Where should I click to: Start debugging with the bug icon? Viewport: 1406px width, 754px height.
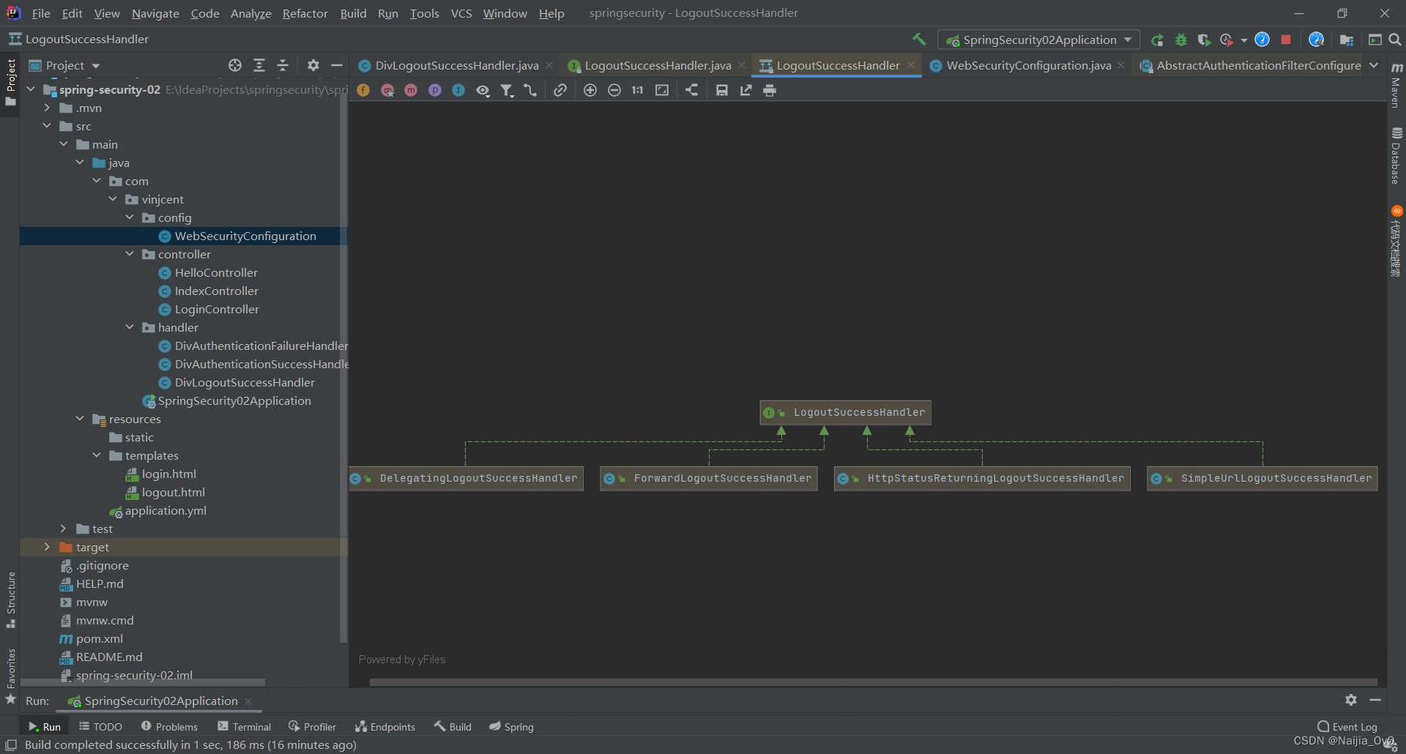[x=1181, y=40]
